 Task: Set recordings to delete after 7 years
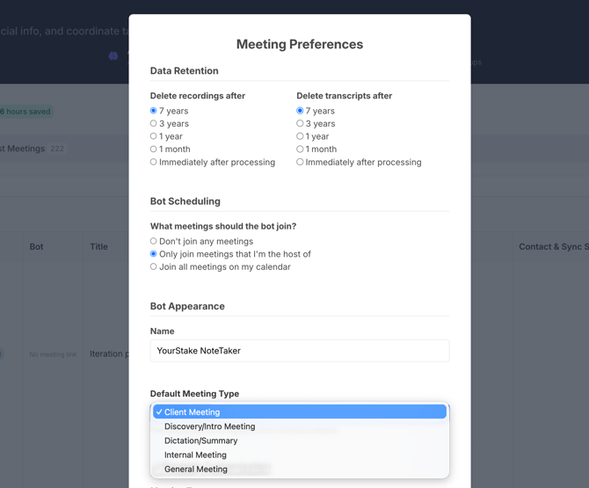tap(154, 111)
